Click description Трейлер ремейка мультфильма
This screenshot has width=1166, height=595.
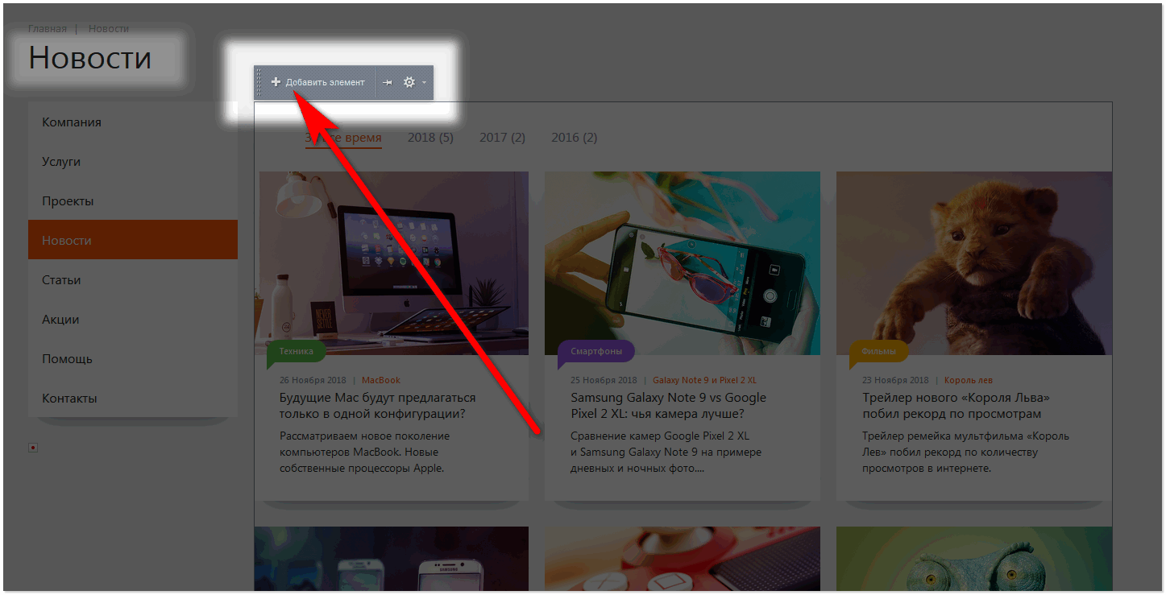[x=965, y=452]
